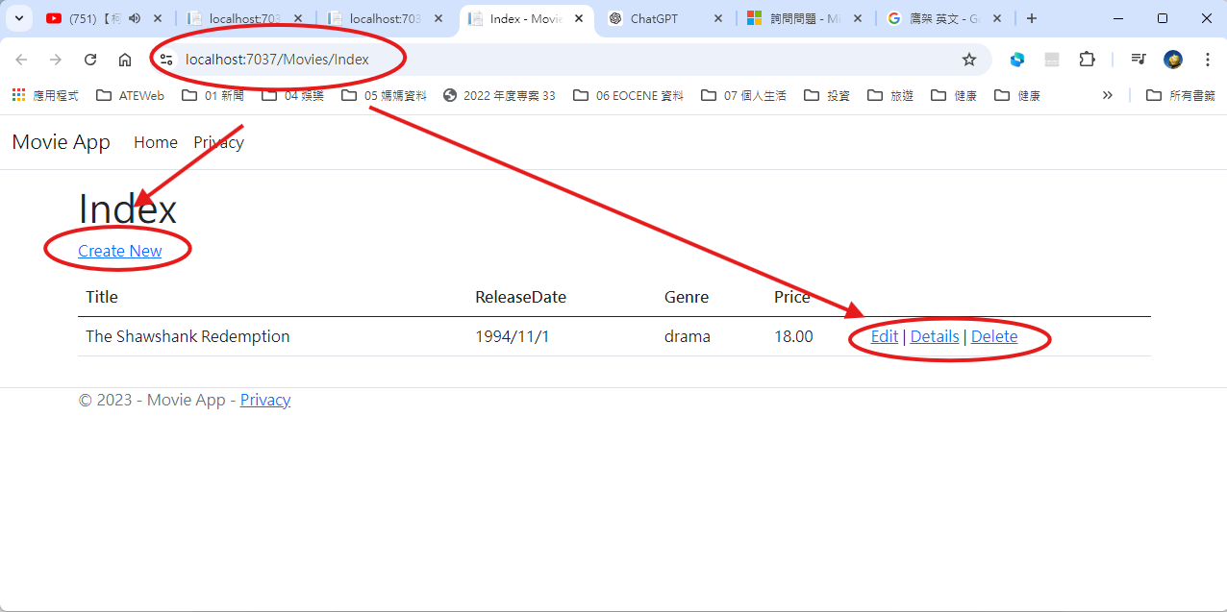Open the browser home page icon

[x=125, y=60]
